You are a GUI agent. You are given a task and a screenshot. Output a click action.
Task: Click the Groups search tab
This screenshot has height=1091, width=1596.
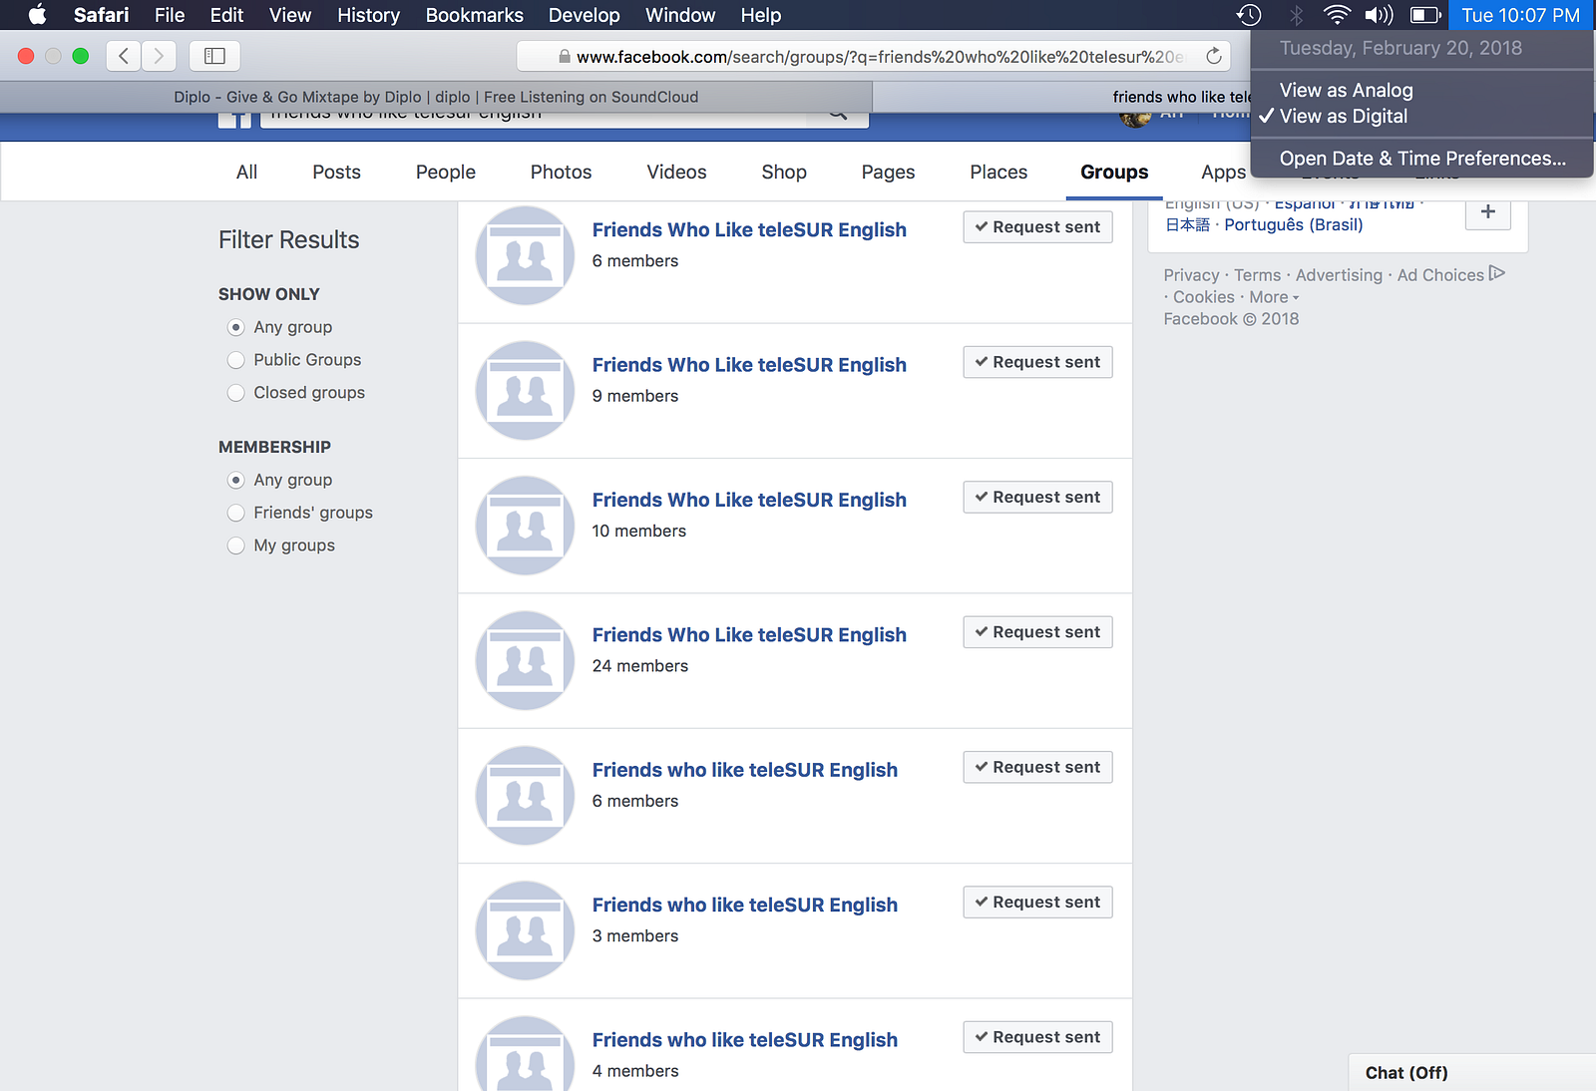(x=1114, y=172)
